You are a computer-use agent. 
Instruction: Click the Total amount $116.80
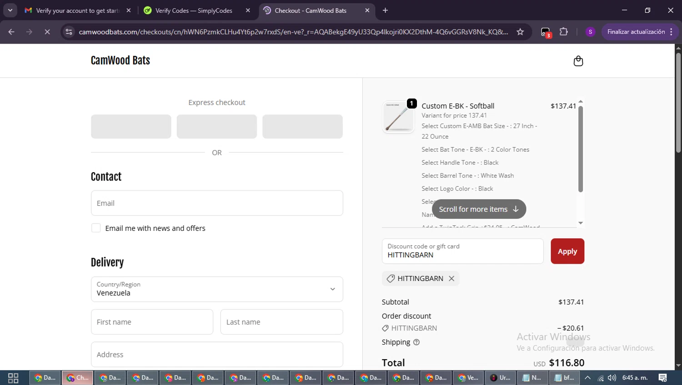(567, 363)
